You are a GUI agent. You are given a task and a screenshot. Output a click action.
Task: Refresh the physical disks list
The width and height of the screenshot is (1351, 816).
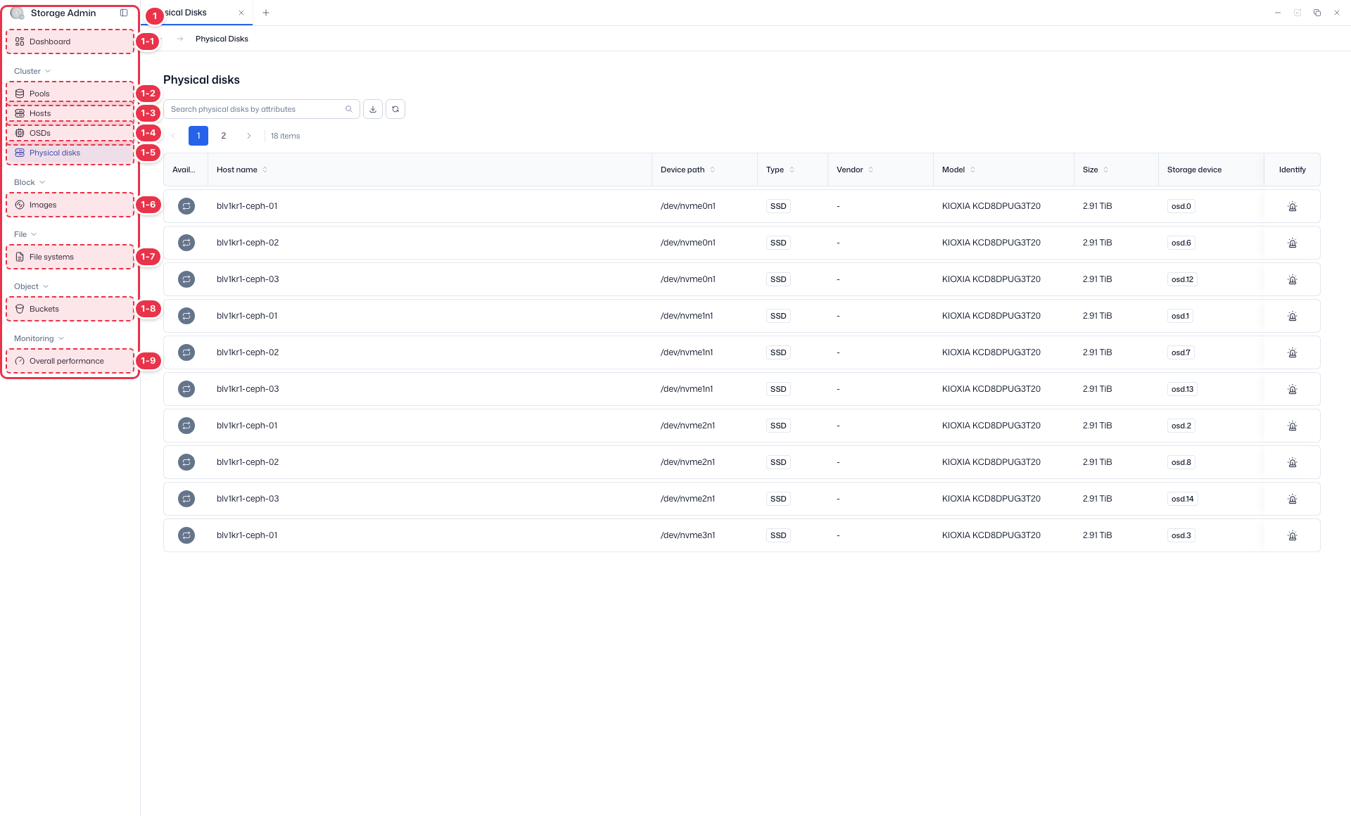395,109
